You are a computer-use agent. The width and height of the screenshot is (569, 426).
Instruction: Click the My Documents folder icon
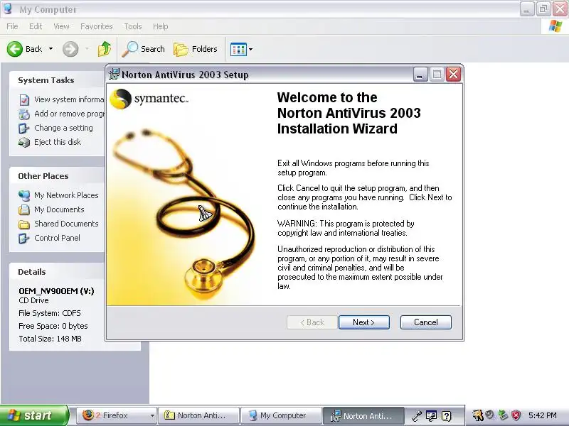[x=24, y=209]
